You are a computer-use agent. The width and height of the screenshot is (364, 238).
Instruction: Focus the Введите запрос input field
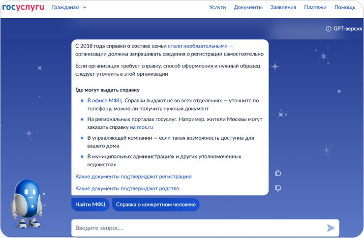tap(197, 228)
